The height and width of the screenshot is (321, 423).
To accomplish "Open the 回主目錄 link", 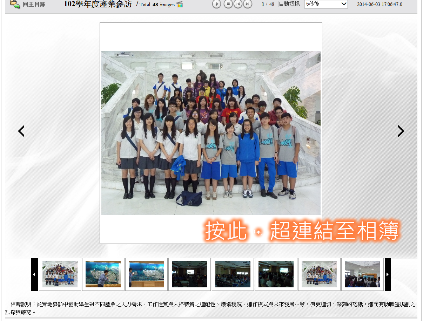I will click(34, 5).
